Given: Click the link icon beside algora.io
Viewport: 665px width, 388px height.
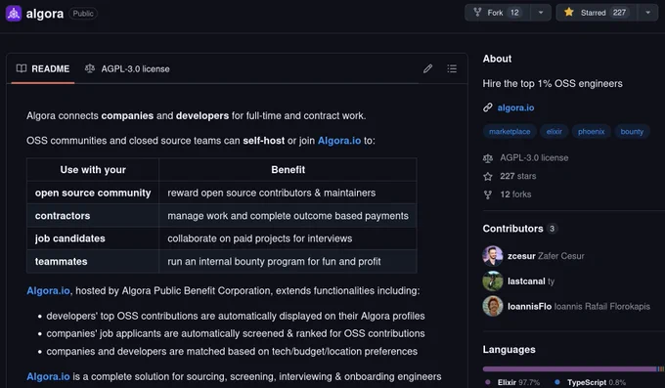Looking at the screenshot, I should (x=488, y=108).
